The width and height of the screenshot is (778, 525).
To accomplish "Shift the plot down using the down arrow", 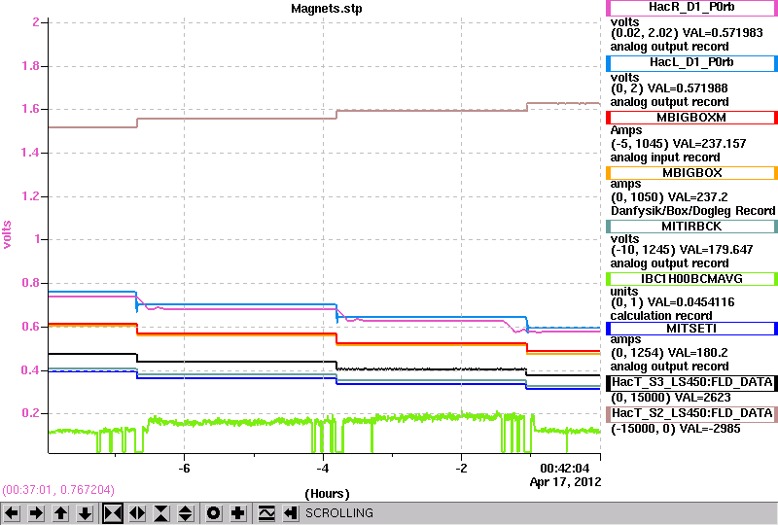I will [86, 513].
